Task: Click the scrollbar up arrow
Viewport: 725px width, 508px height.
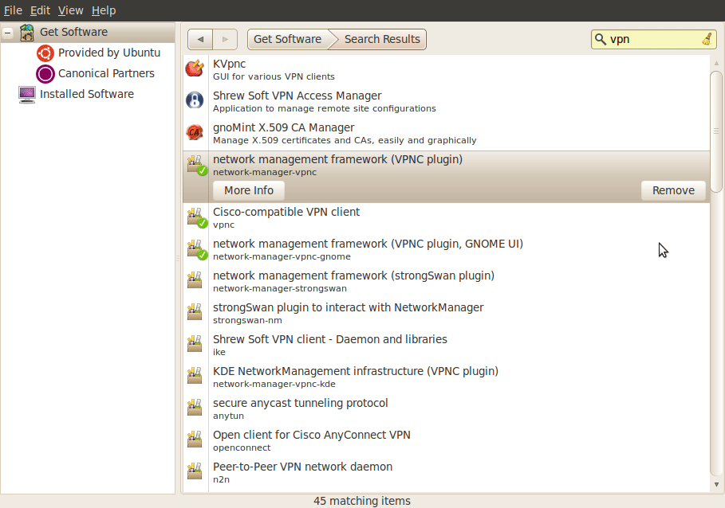Action: pos(716,63)
